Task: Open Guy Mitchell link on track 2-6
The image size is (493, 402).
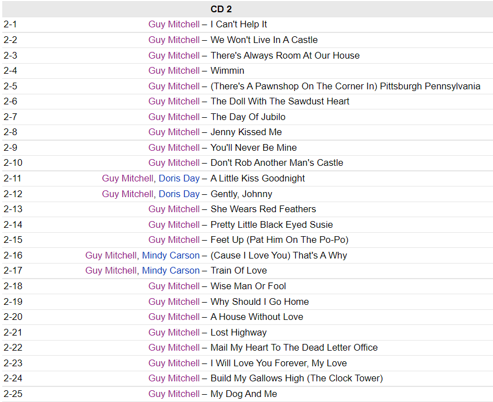Action: tap(174, 101)
